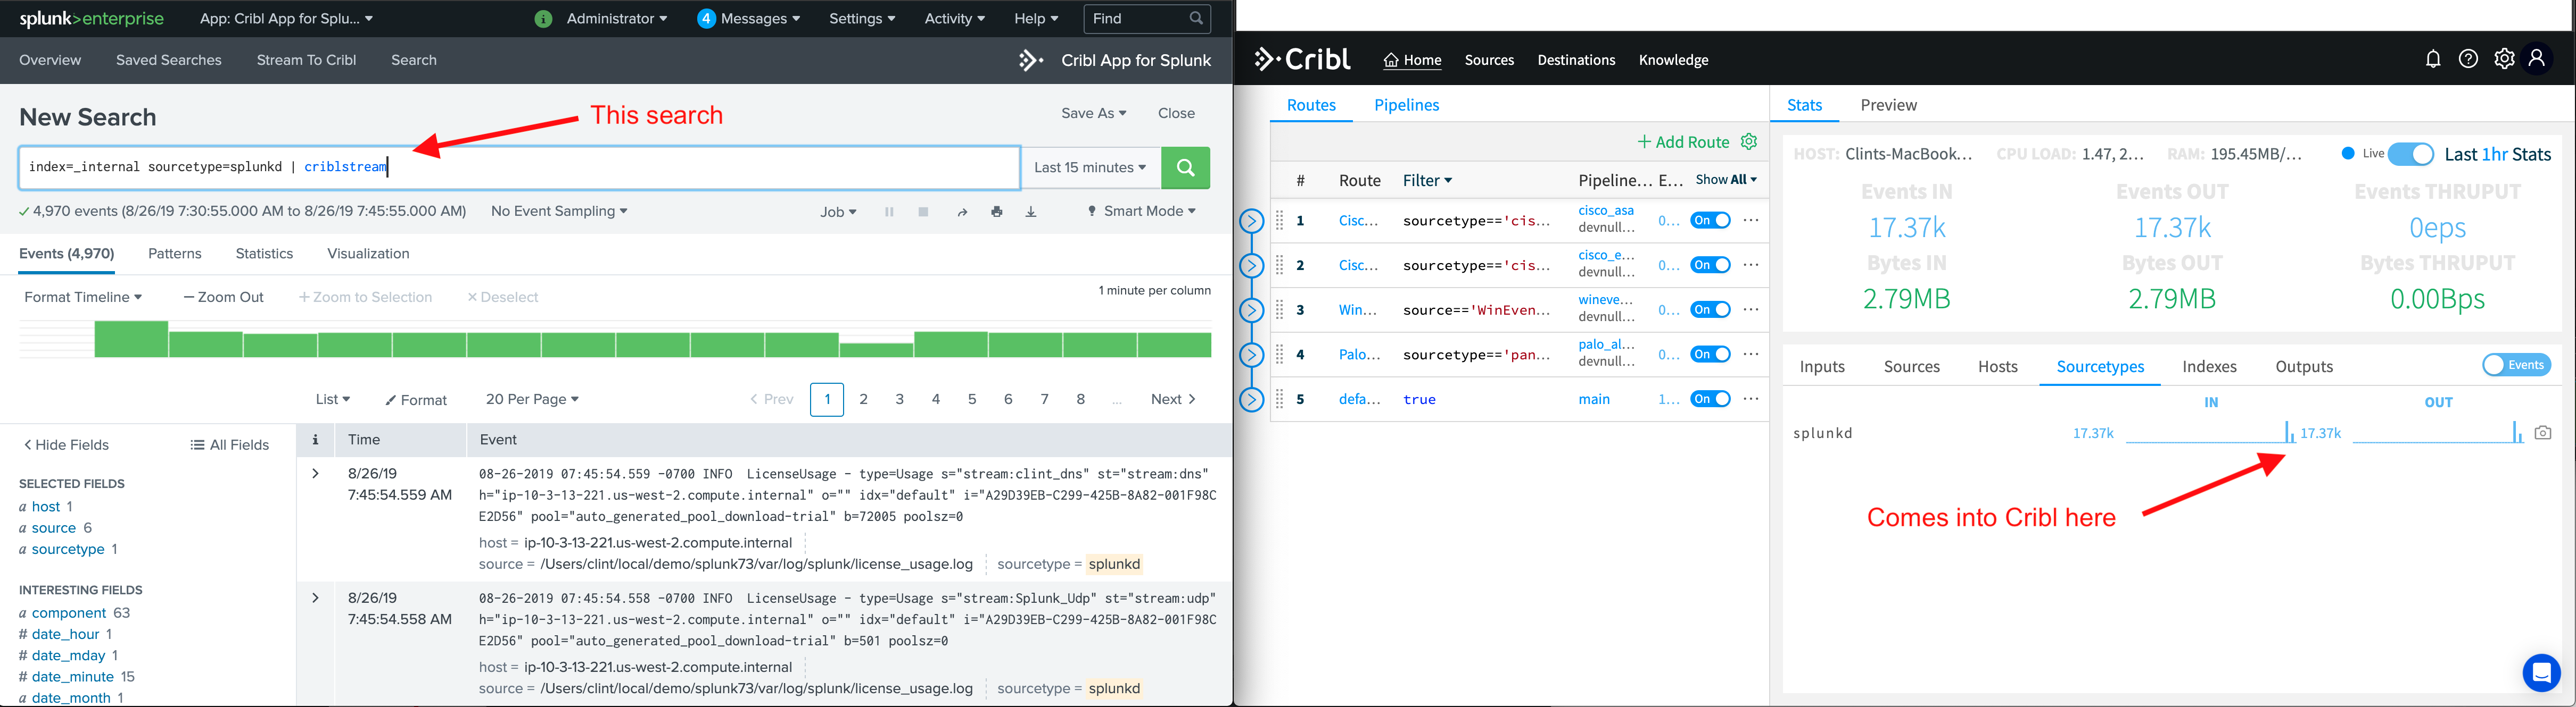2576x707 pixels.
Task: Open Cribl notifications bell
Action: pyautogui.click(x=2433, y=58)
